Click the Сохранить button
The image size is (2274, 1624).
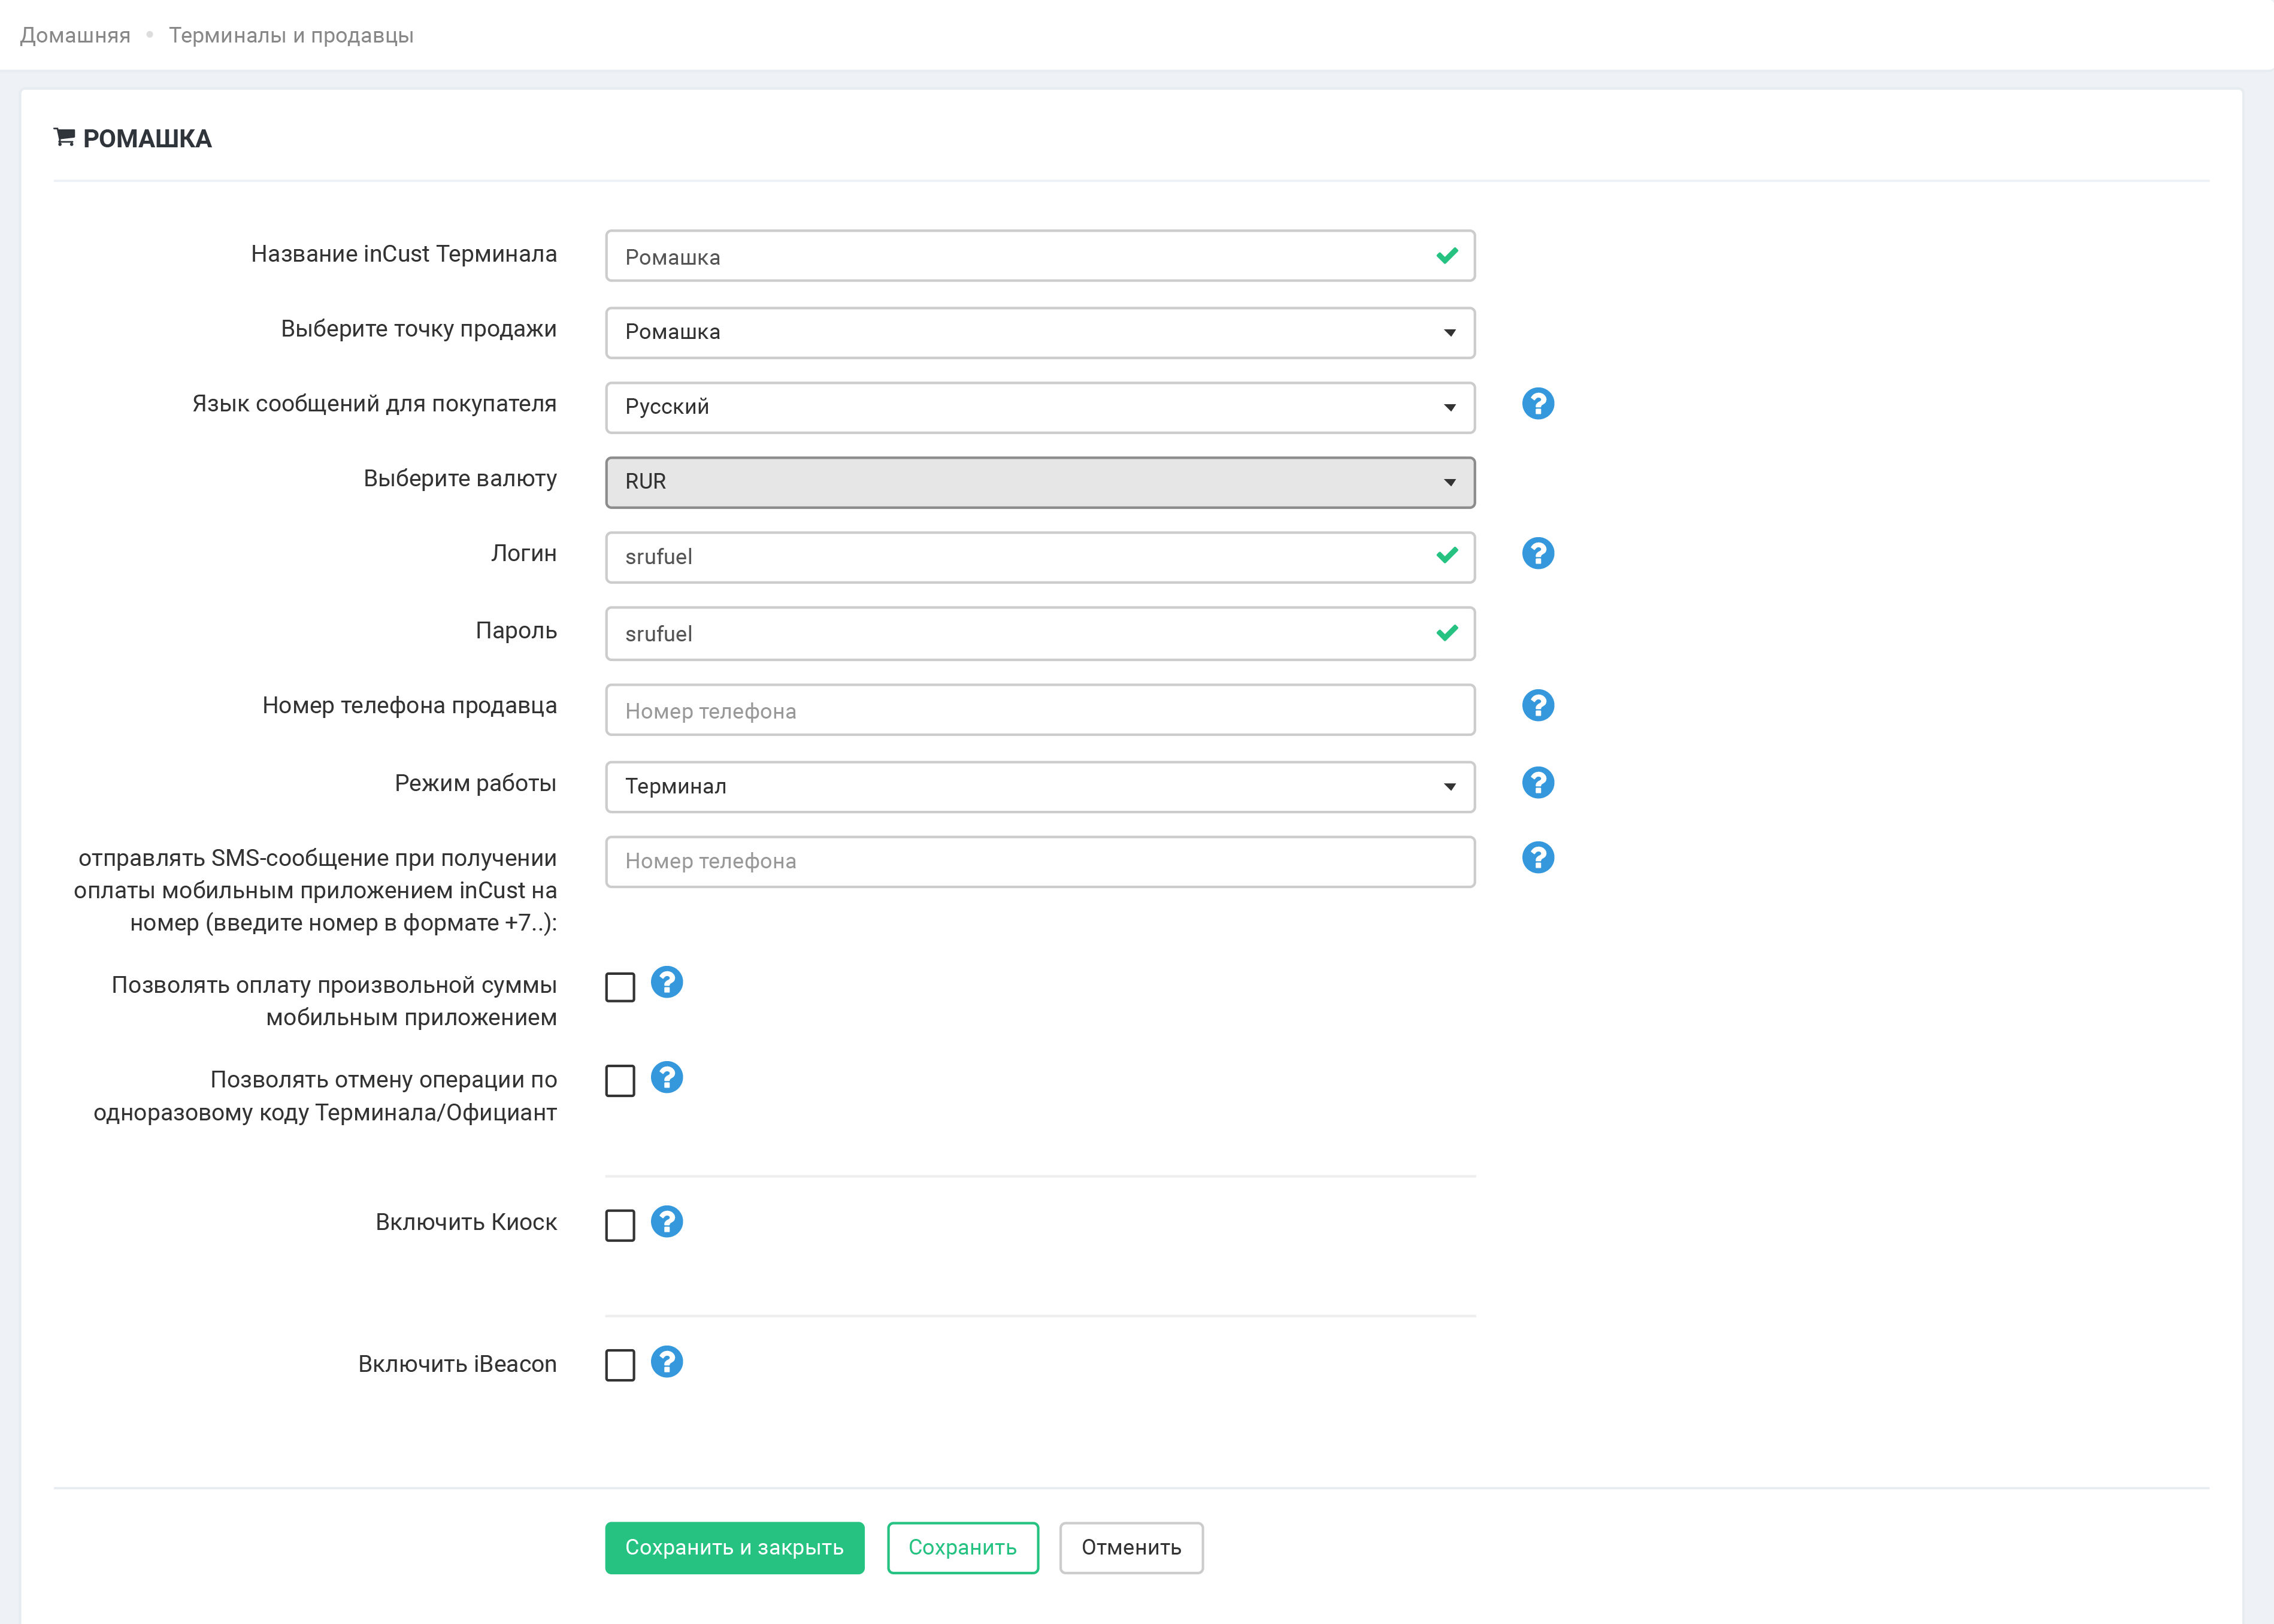962,1548
